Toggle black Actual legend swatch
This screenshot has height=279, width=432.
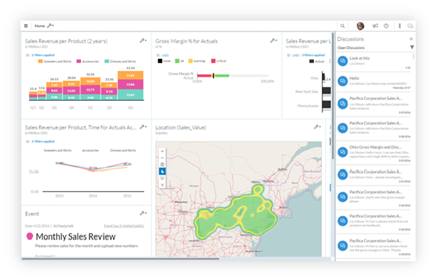[312, 61]
